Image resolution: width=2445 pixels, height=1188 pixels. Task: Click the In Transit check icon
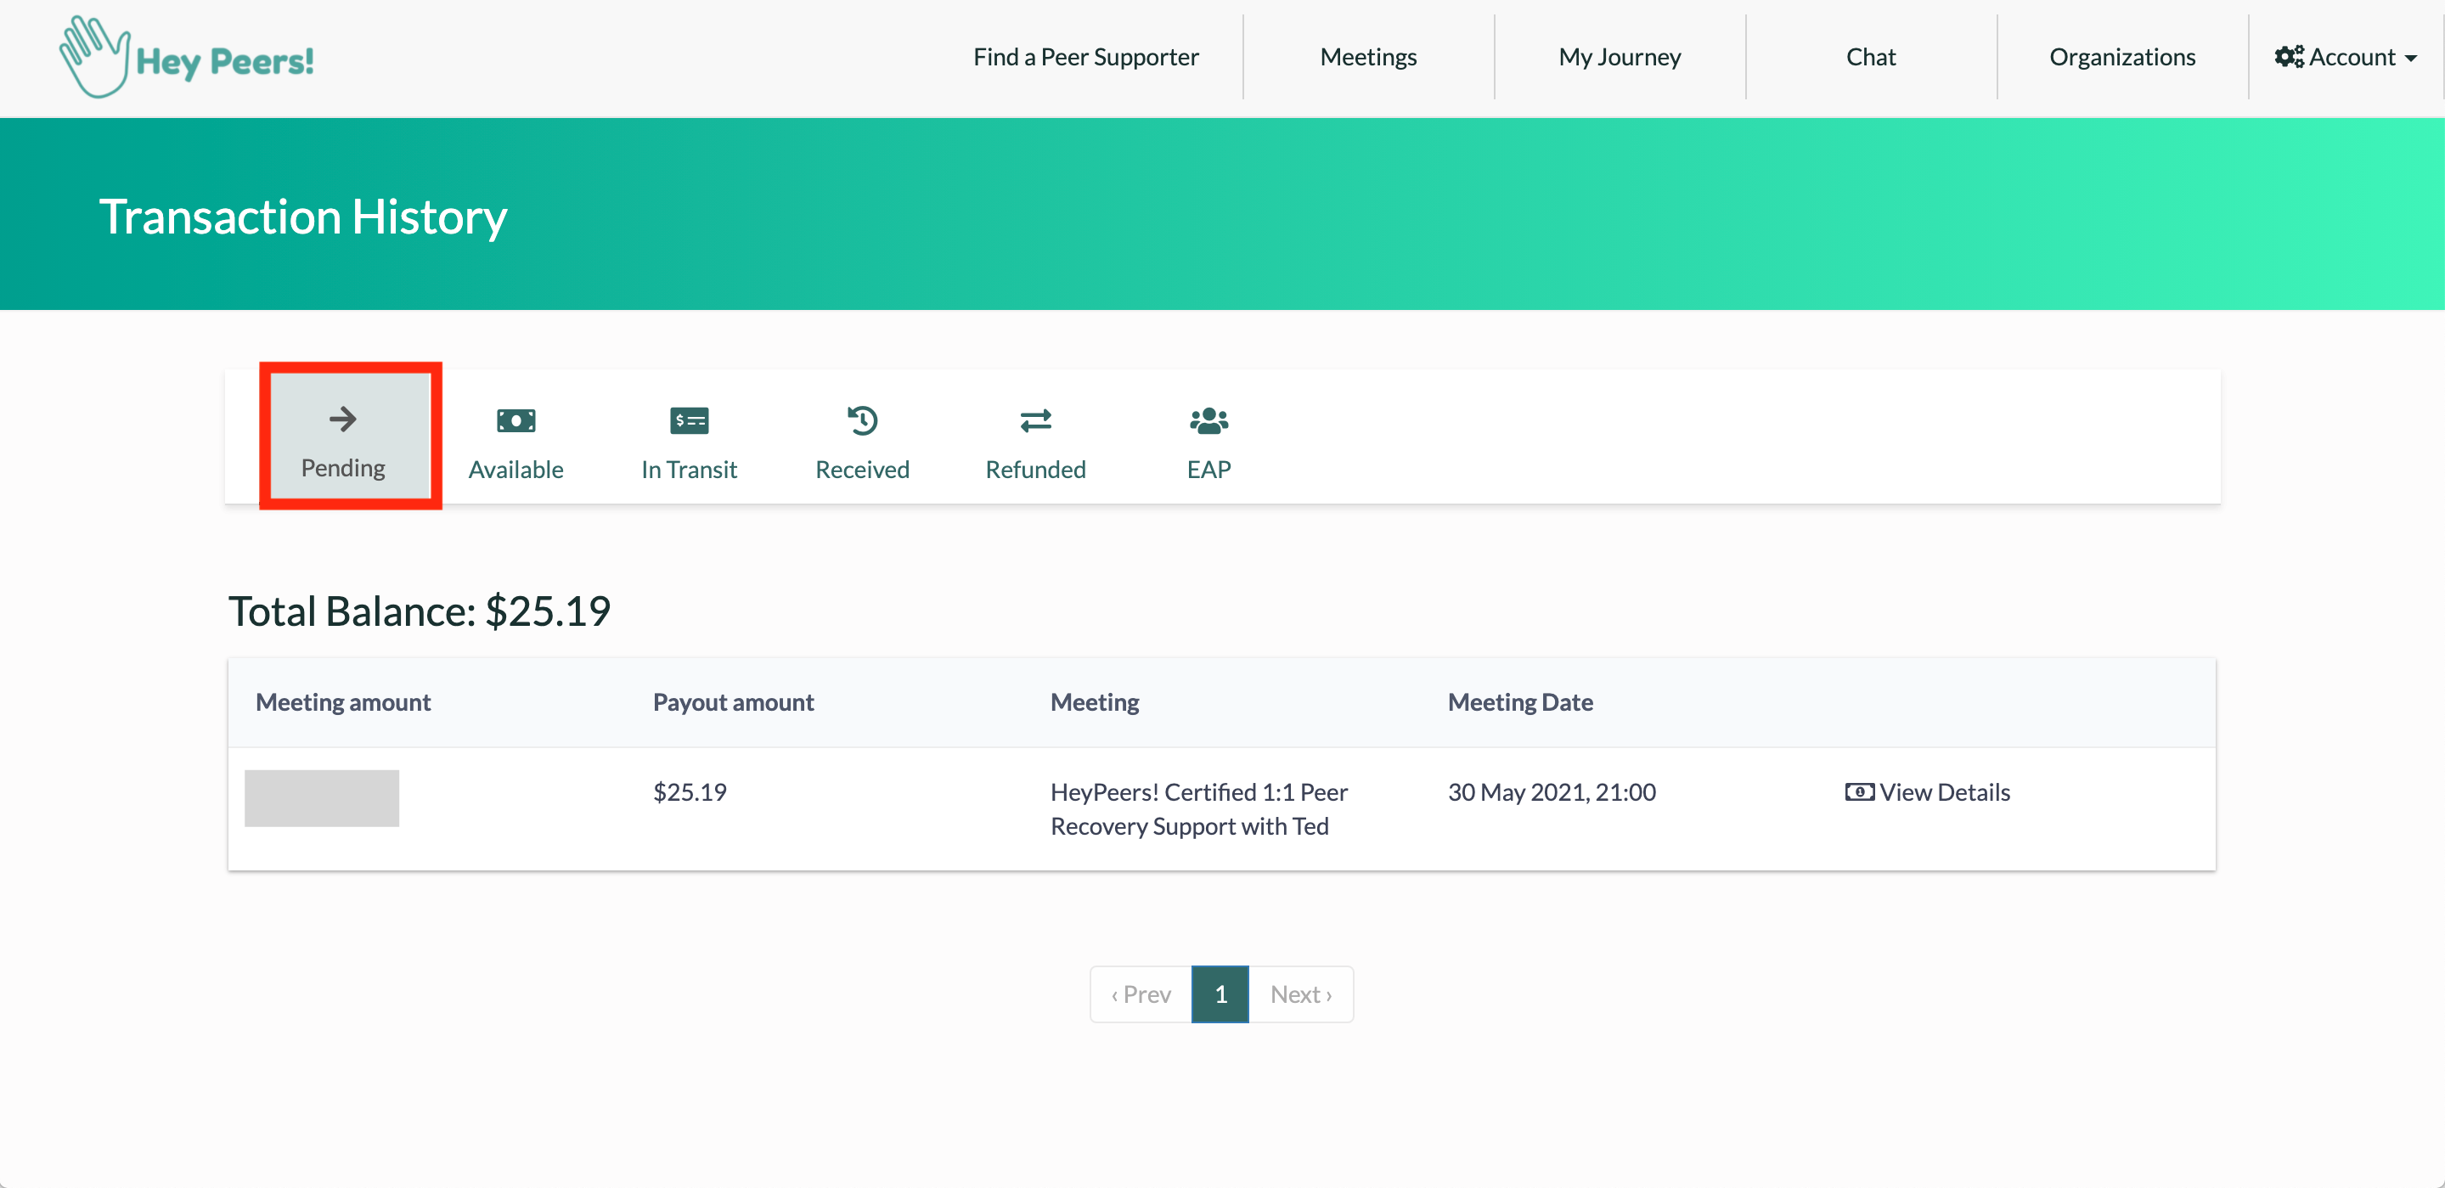[689, 420]
